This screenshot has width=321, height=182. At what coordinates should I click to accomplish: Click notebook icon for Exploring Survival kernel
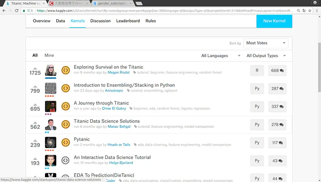[x=66, y=70]
